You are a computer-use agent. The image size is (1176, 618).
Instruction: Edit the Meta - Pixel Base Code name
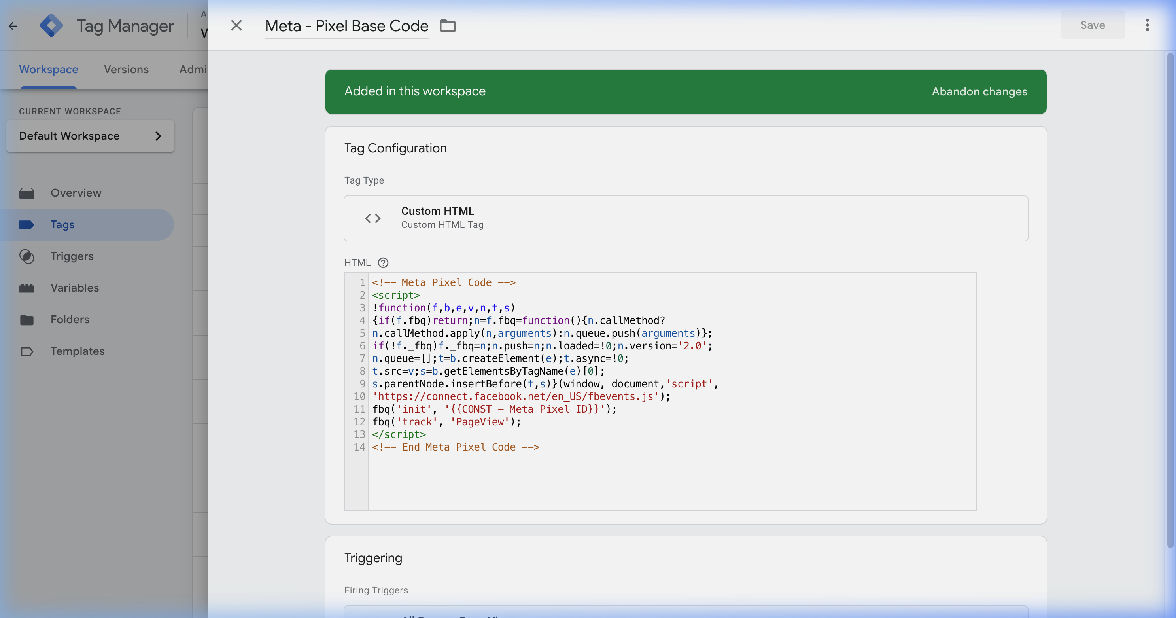[x=346, y=26]
